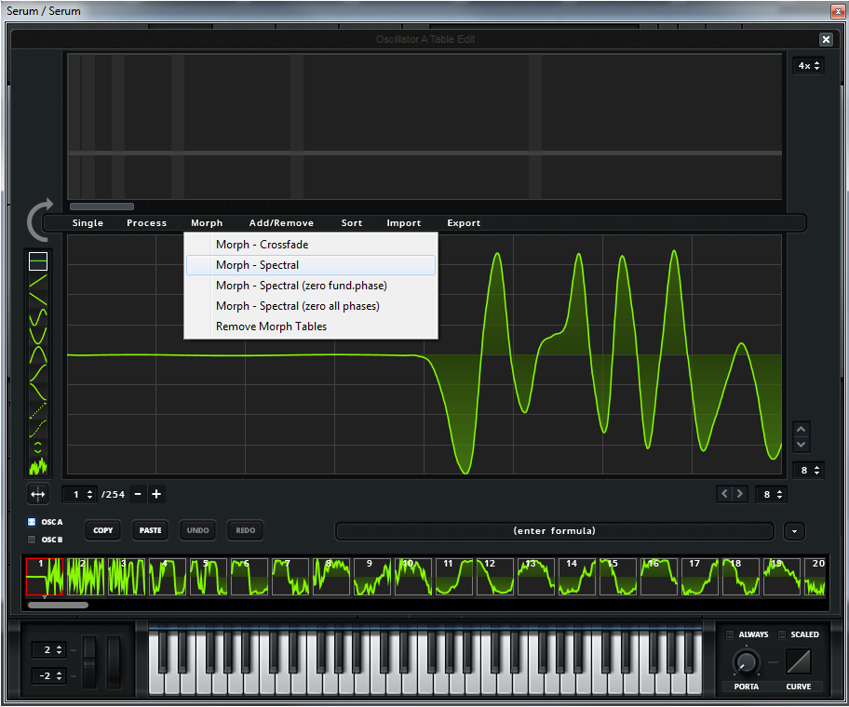Select the arch curve draw shape
Image resolution: width=849 pixels, height=707 pixels.
pos(38,354)
